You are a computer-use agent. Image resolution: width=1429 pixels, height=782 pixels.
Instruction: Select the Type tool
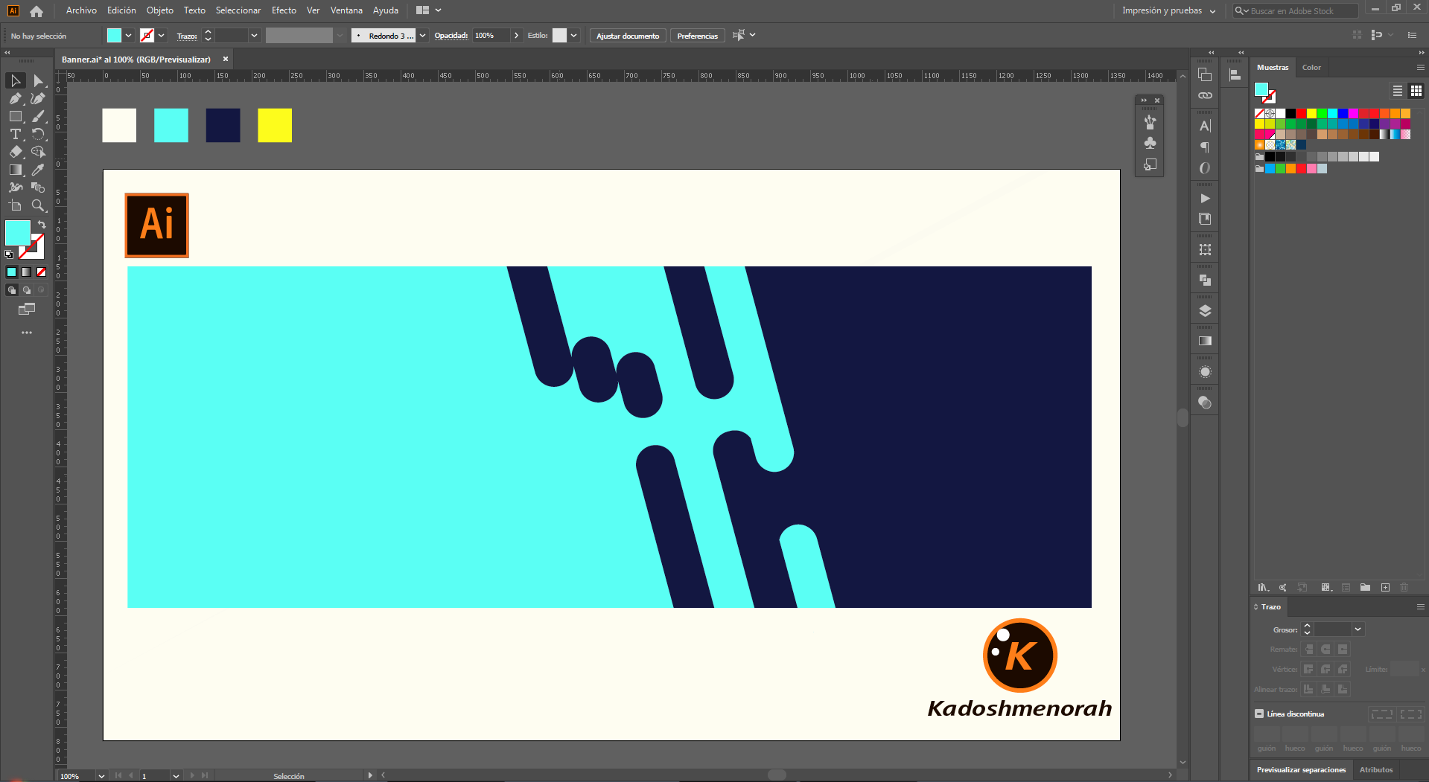pyautogui.click(x=16, y=134)
